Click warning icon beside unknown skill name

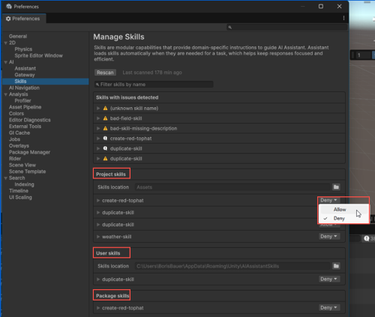click(105, 108)
